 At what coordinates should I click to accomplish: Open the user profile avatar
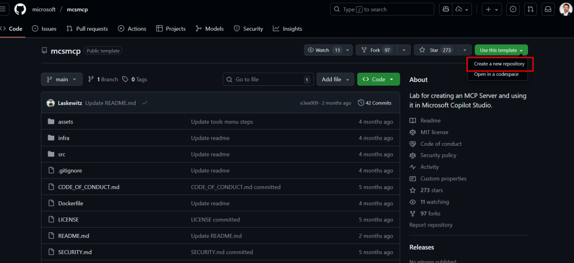[x=565, y=10]
